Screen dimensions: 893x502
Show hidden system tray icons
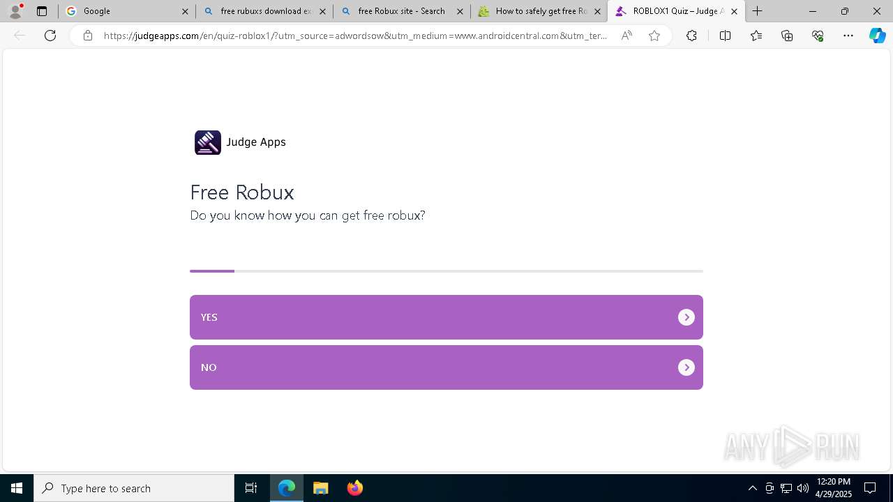(752, 488)
